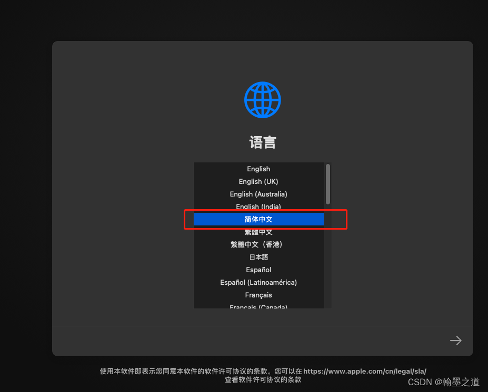The width and height of the screenshot is (488, 392).
Task: Click the highlighted language selection row
Action: point(258,219)
